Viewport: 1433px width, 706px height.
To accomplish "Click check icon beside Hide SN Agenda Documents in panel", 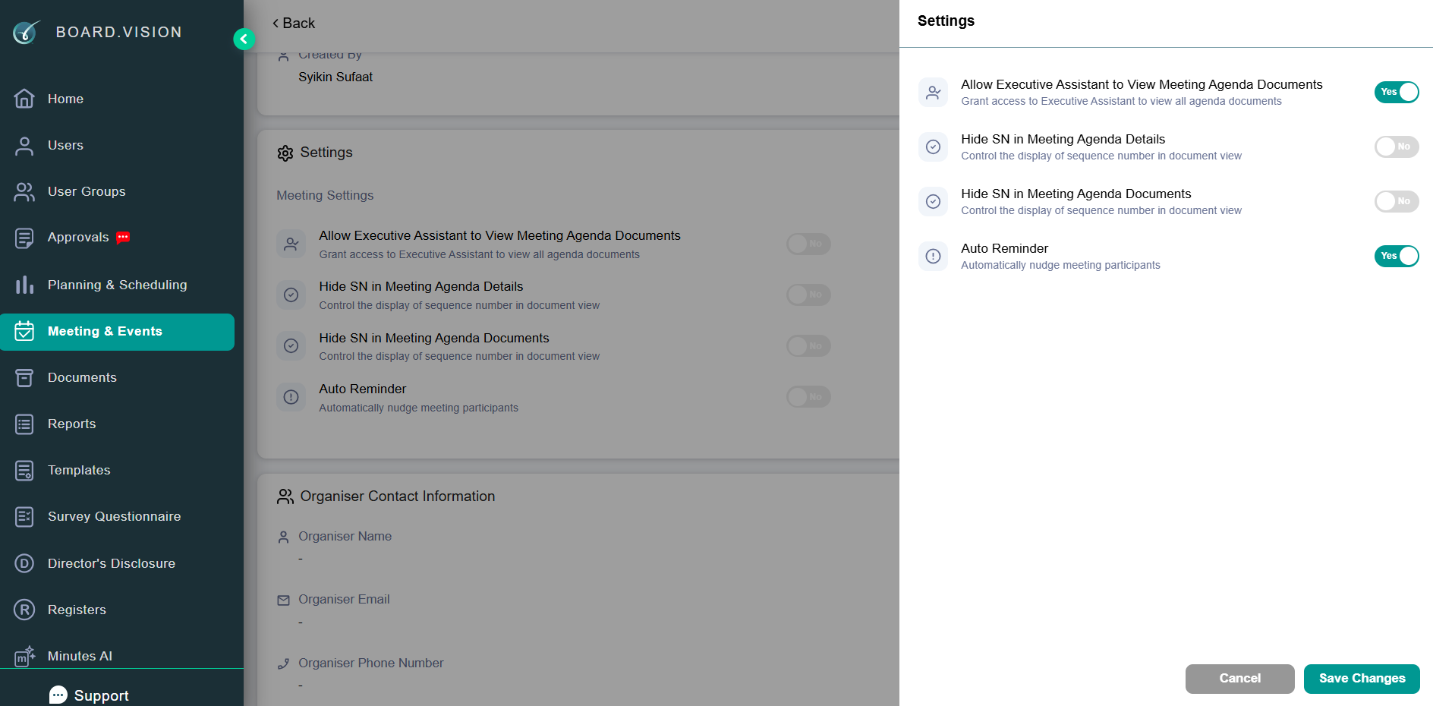I will [x=934, y=202].
